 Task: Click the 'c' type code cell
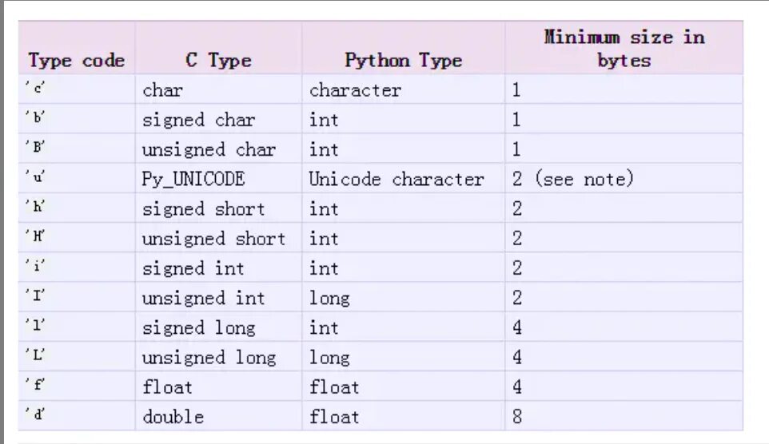pyautogui.click(x=77, y=89)
